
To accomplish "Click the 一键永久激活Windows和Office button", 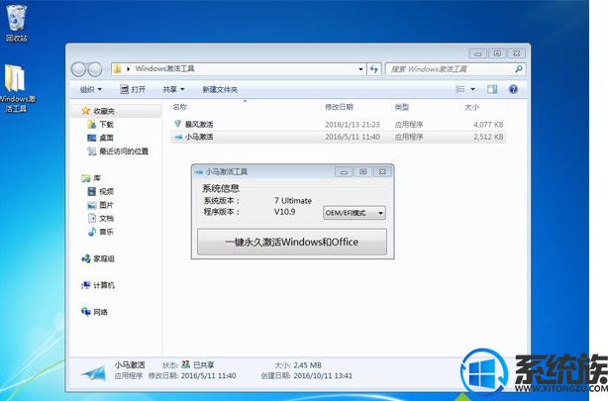I will click(292, 242).
